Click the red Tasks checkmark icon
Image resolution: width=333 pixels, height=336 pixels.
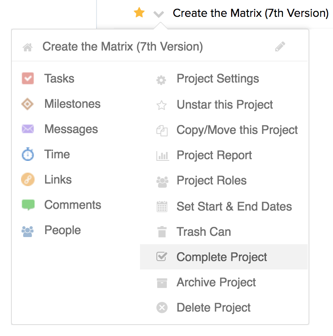click(x=28, y=79)
